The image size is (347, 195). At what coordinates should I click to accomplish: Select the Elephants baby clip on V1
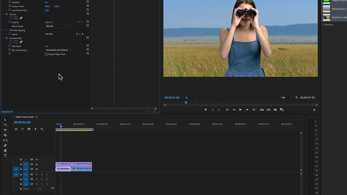coord(81,169)
